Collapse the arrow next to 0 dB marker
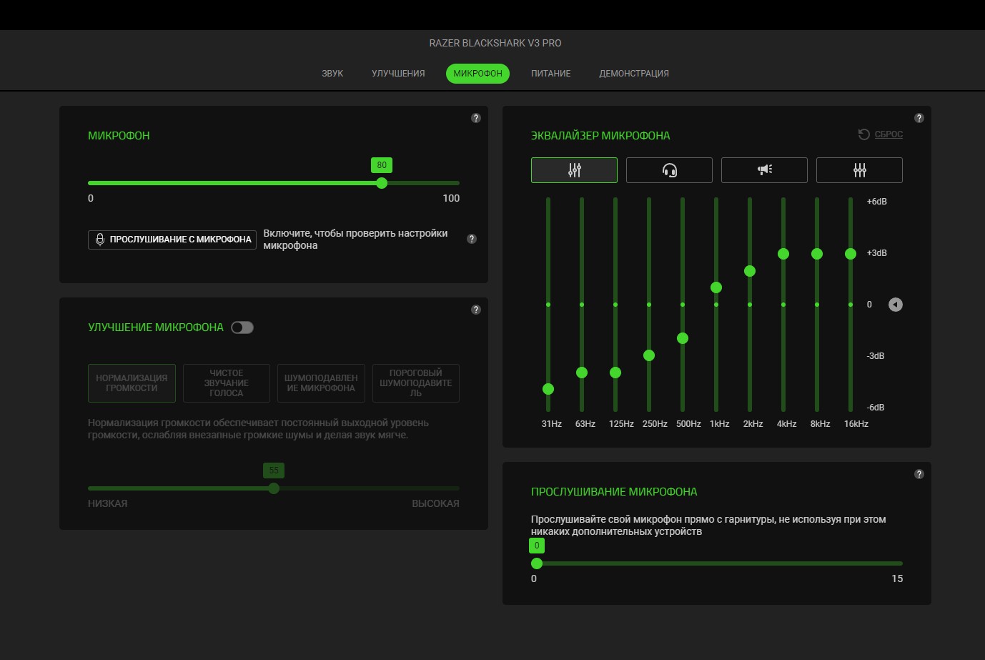985x660 pixels. tap(896, 305)
